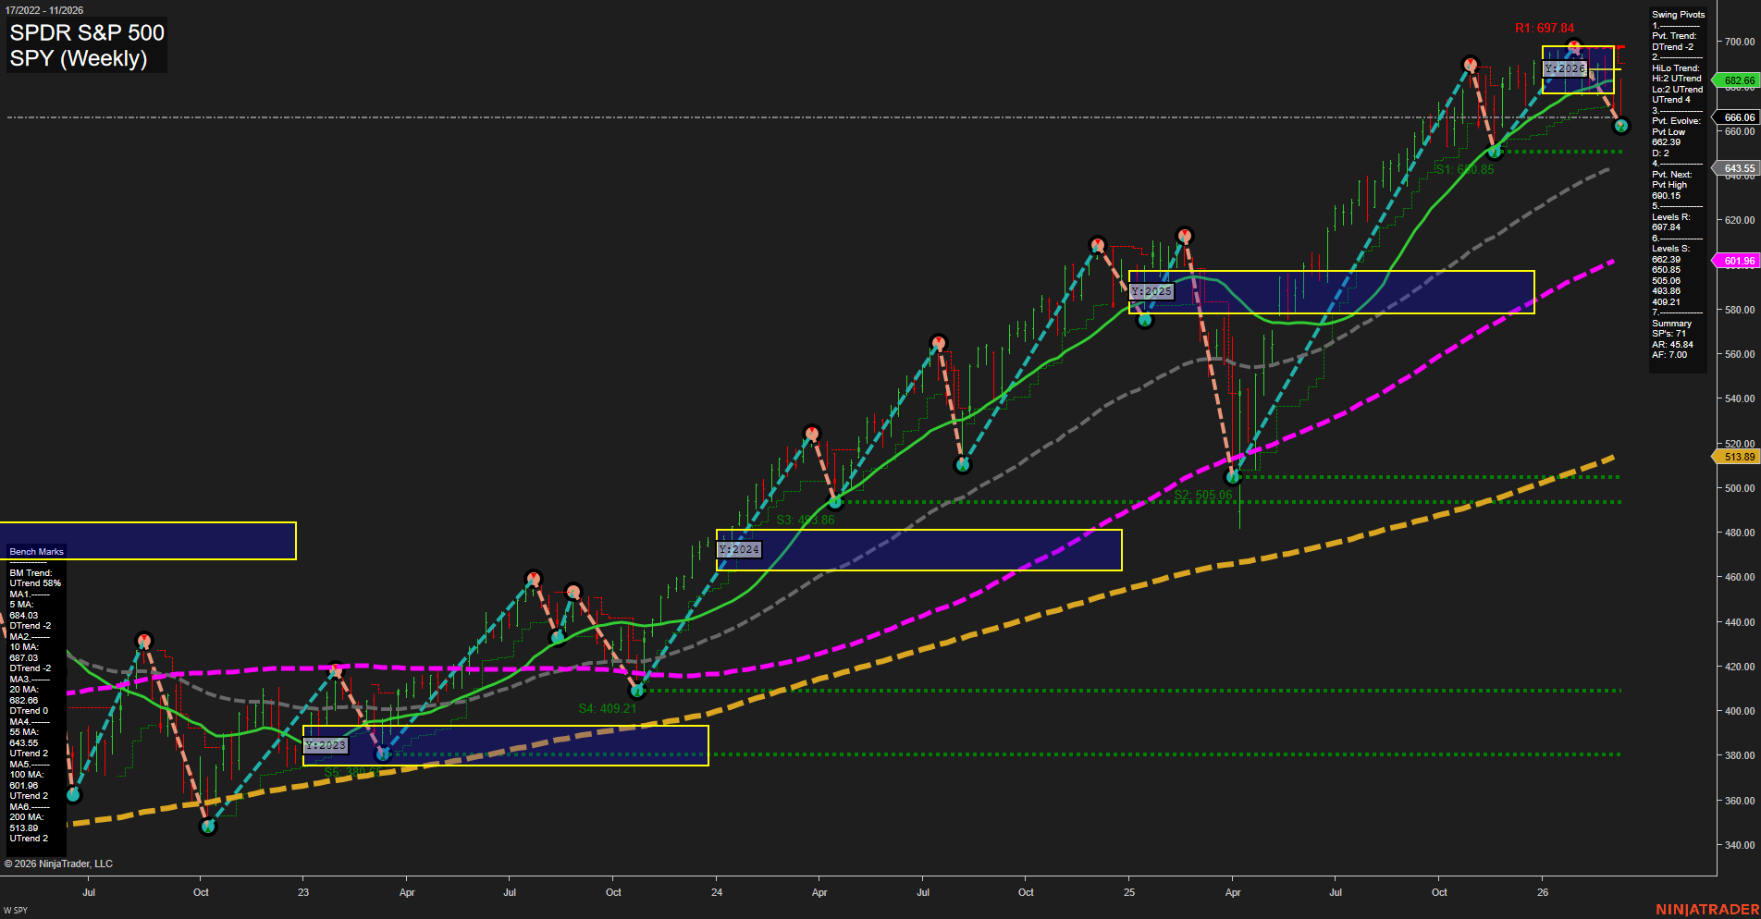Open the W SPY chart tab
Image resolution: width=1761 pixels, height=919 pixels.
point(16,911)
